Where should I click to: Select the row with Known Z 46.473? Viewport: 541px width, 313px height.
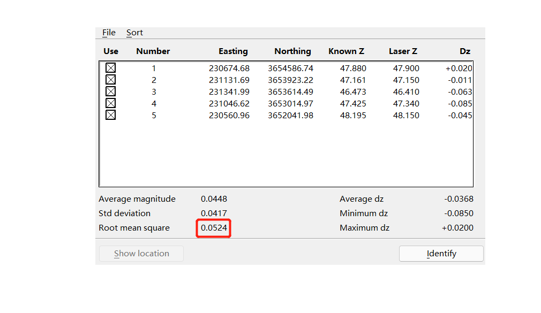click(286, 91)
